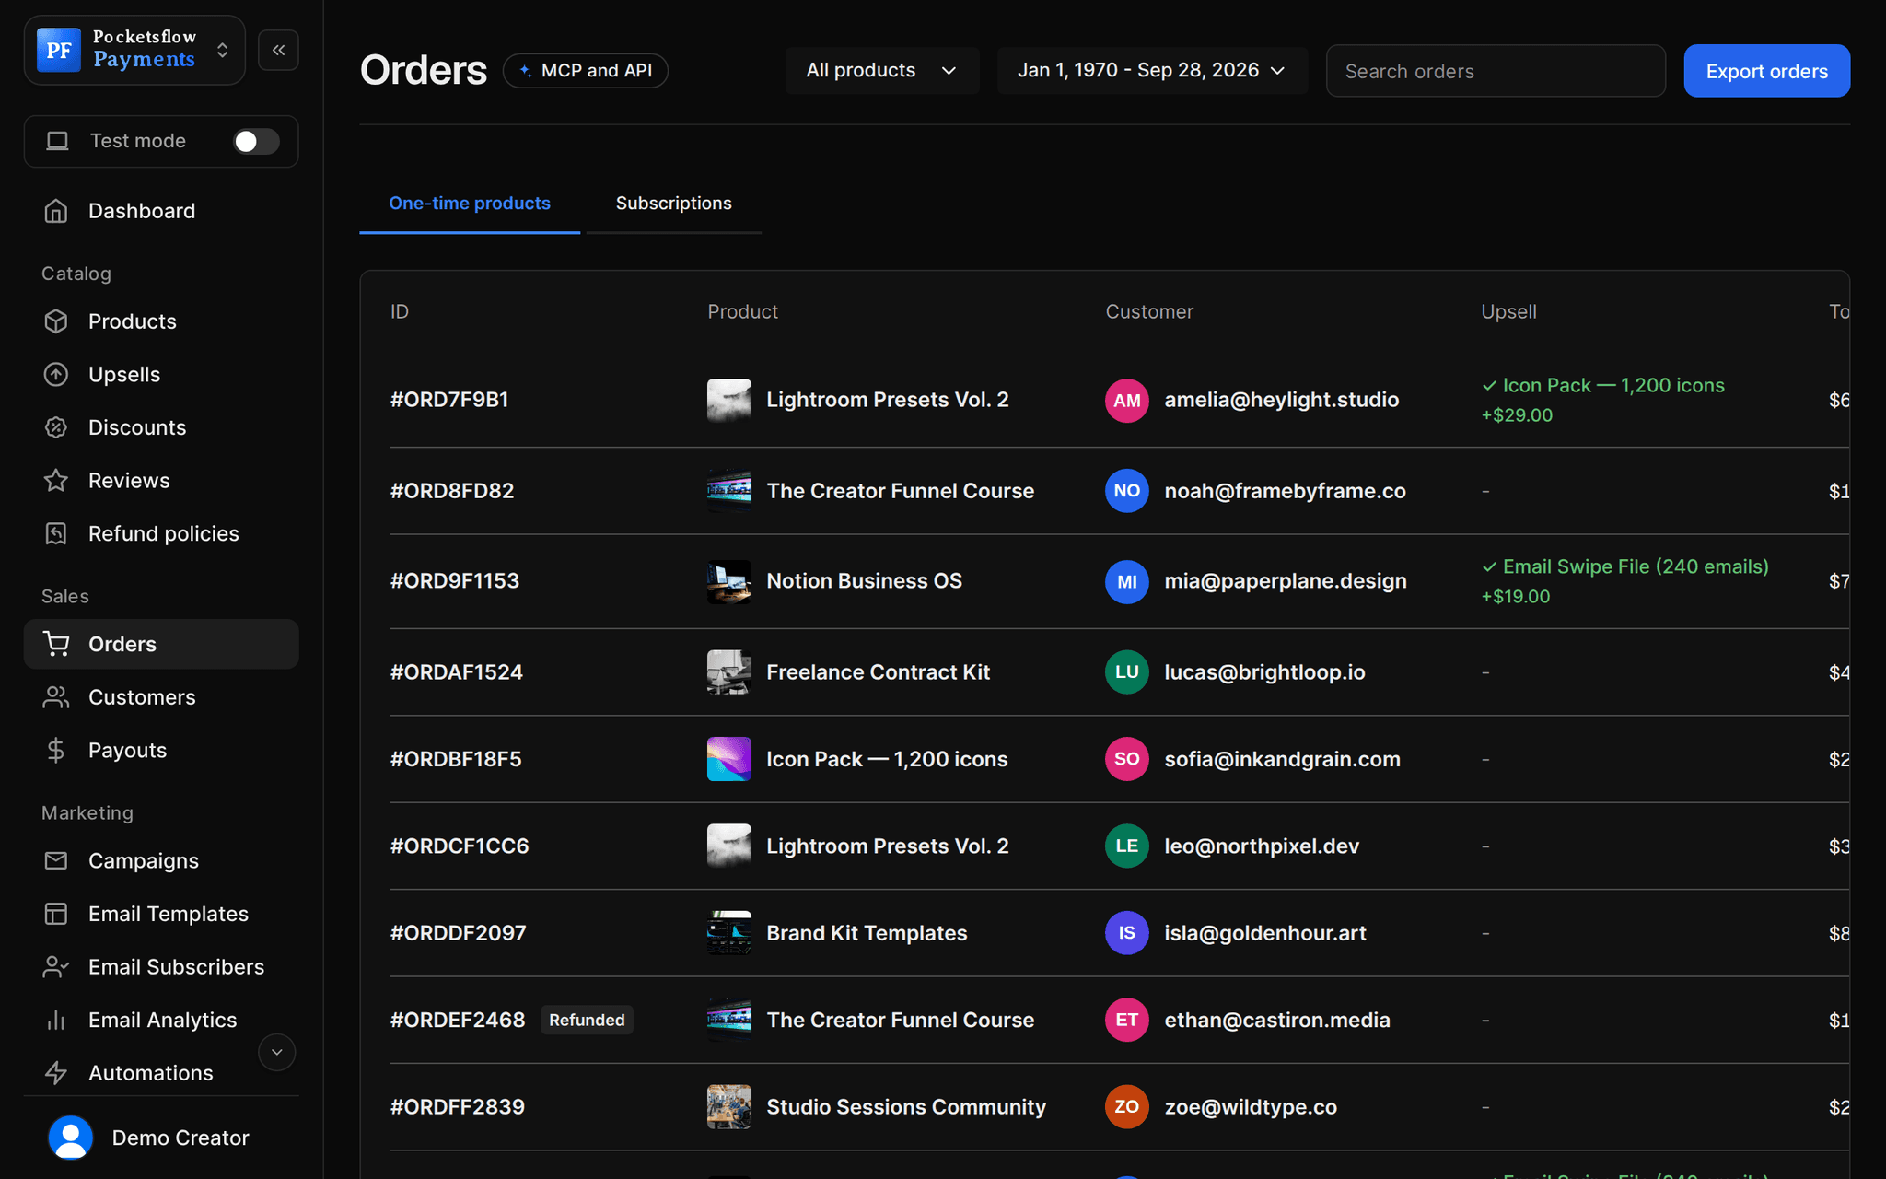Click the Upsells arrow-circle icon
The height and width of the screenshot is (1179, 1886).
tap(56, 374)
